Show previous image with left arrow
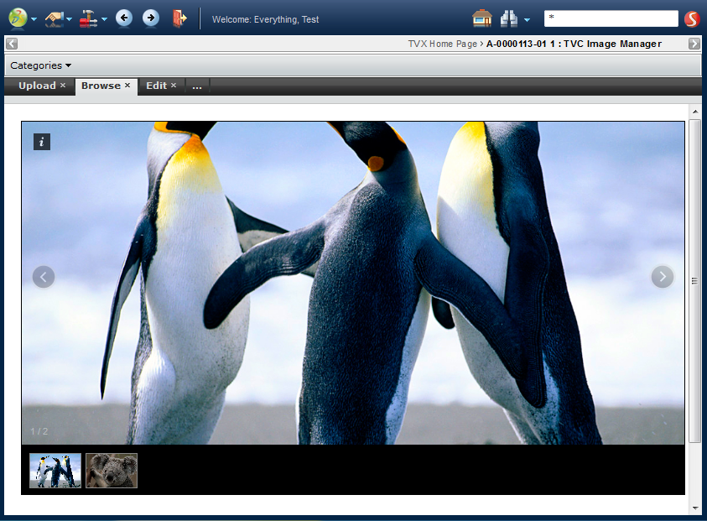Image resolution: width=707 pixels, height=521 pixels. coord(44,276)
